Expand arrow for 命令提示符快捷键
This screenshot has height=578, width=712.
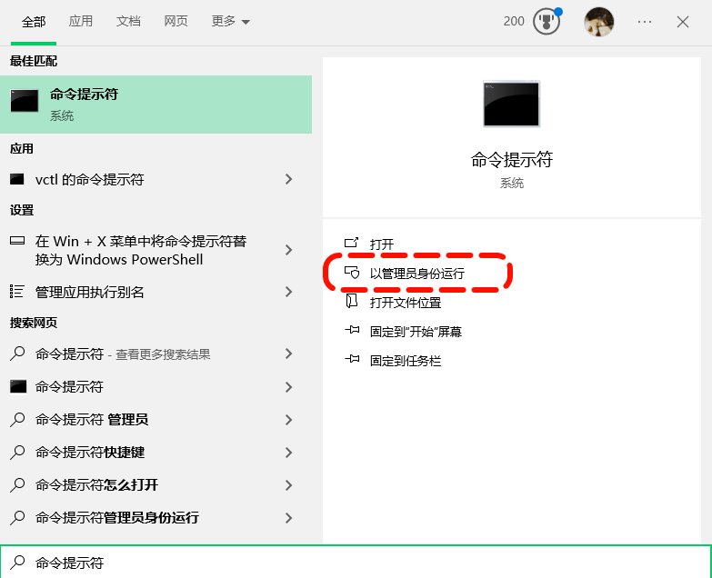pos(288,453)
